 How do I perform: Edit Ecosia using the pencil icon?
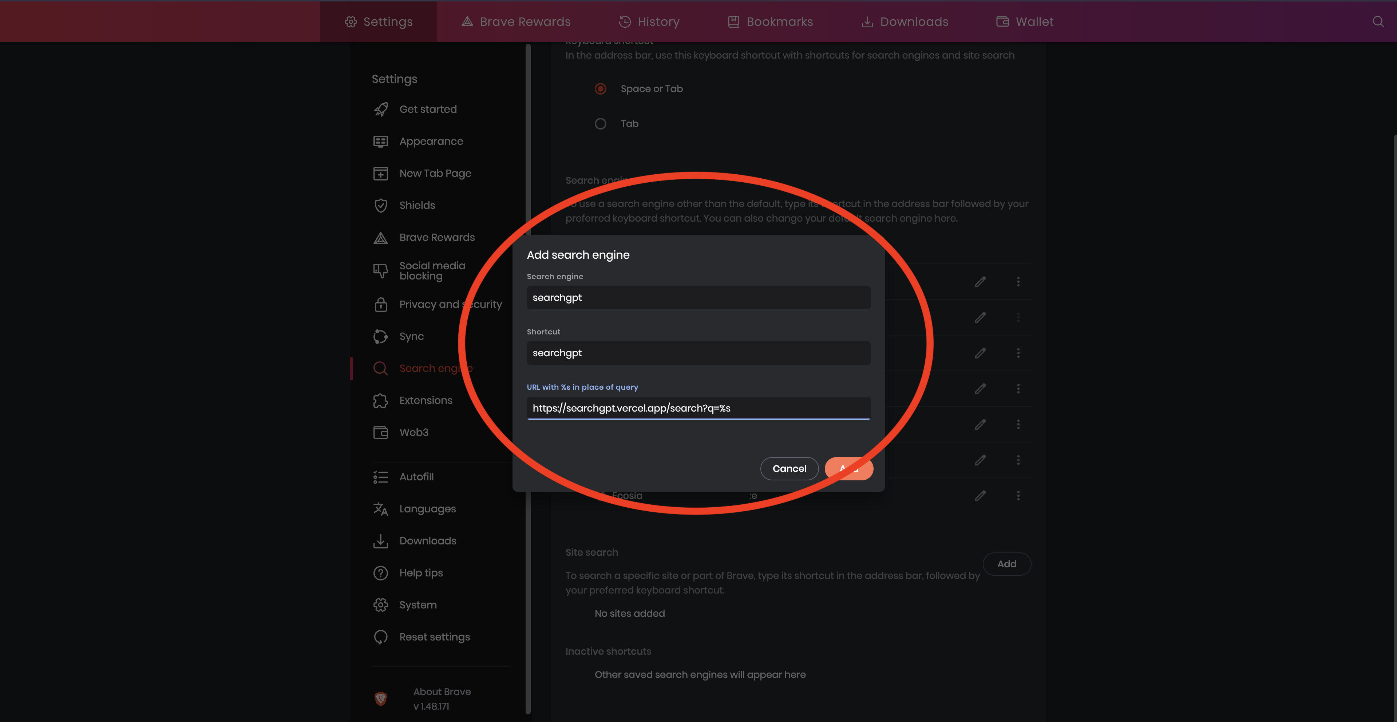[981, 495]
